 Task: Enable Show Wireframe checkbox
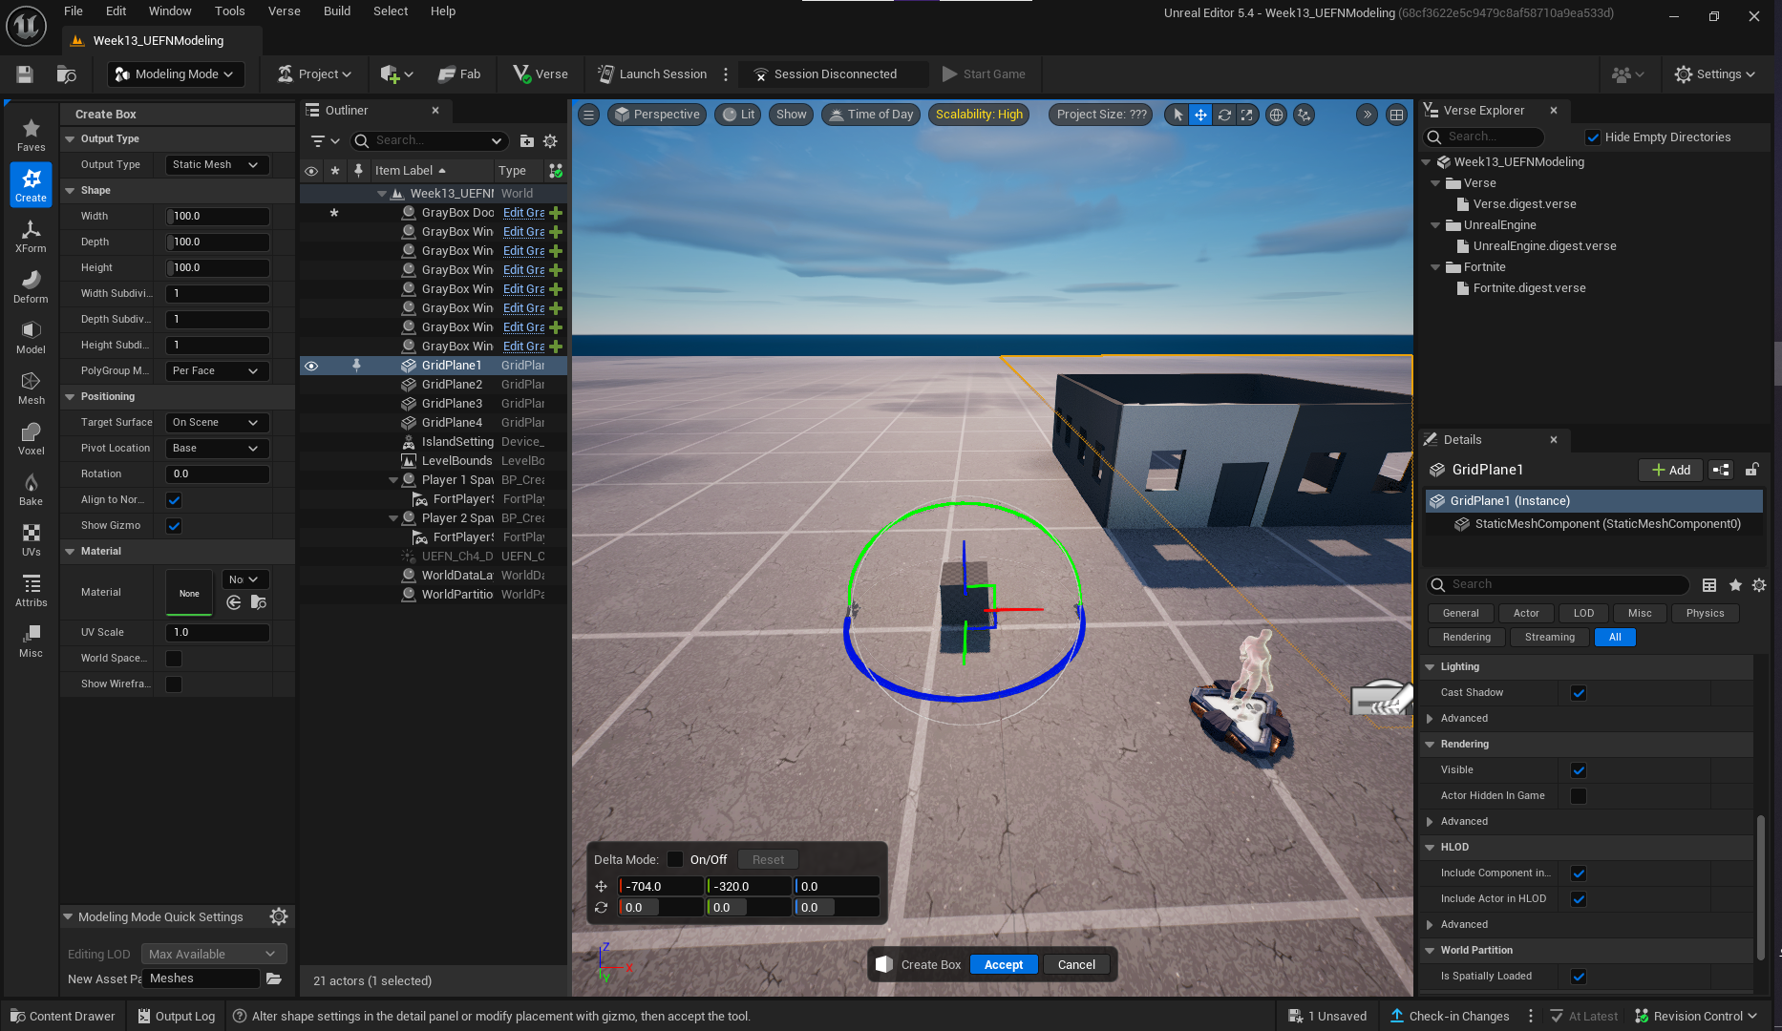pyautogui.click(x=174, y=684)
